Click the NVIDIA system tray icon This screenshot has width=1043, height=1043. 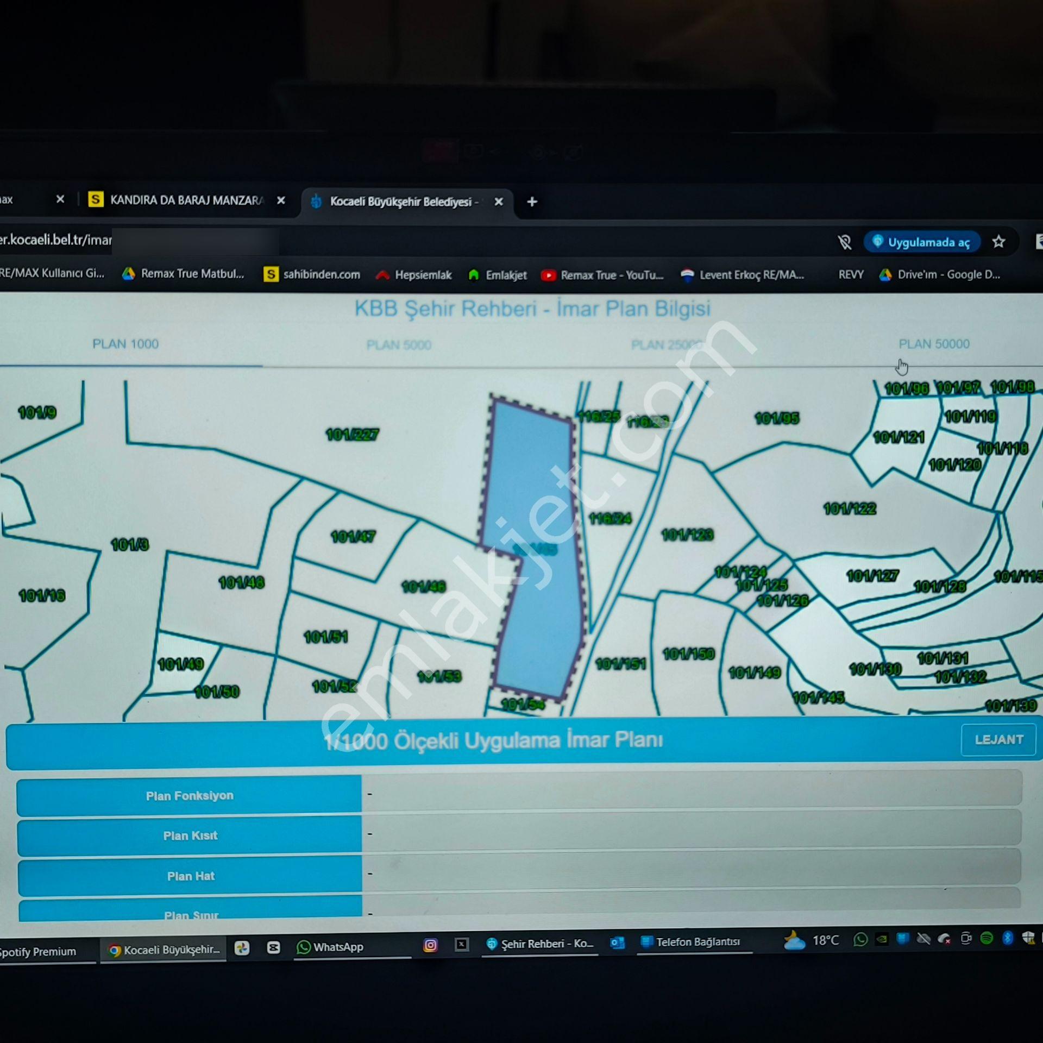click(882, 939)
